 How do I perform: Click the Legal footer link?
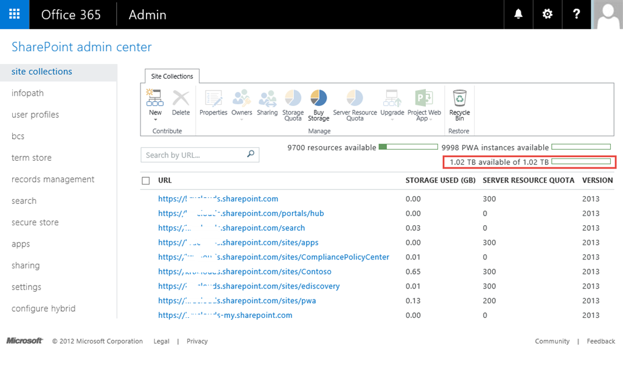point(161,341)
